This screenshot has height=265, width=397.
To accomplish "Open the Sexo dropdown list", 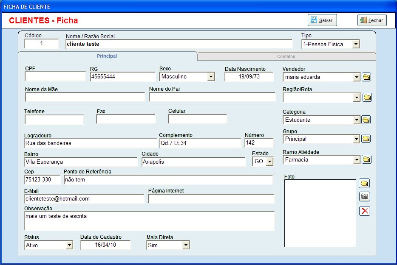I will pos(211,77).
